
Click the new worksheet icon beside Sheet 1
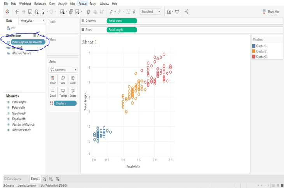coord(45,179)
